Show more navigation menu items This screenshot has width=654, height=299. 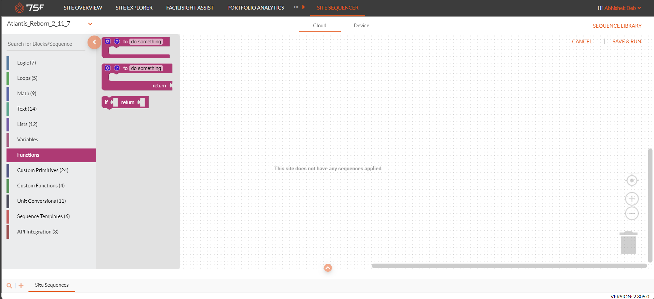point(296,7)
